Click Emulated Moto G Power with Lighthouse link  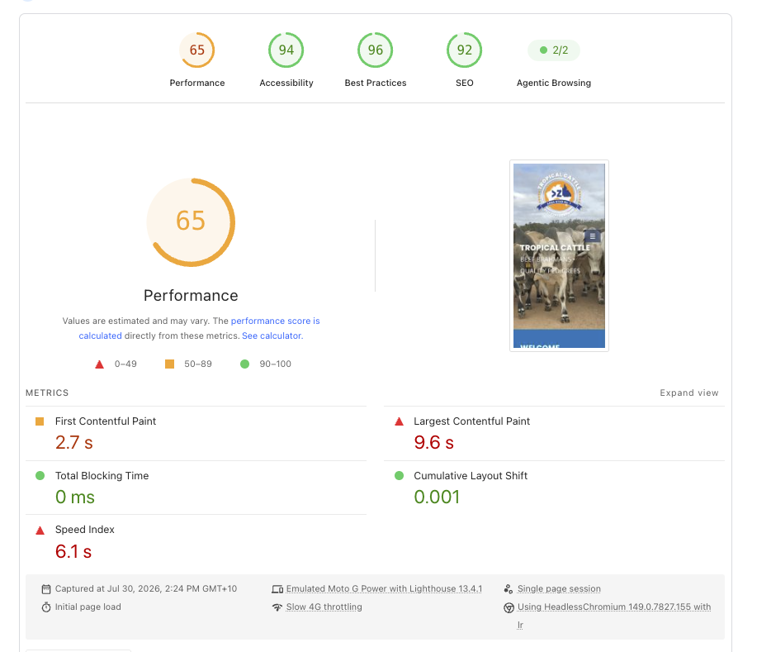click(x=384, y=588)
